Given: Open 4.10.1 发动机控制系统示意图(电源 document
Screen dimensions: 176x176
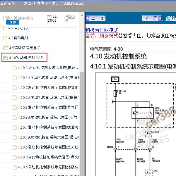Looking at the screenshot, I should (47, 68).
